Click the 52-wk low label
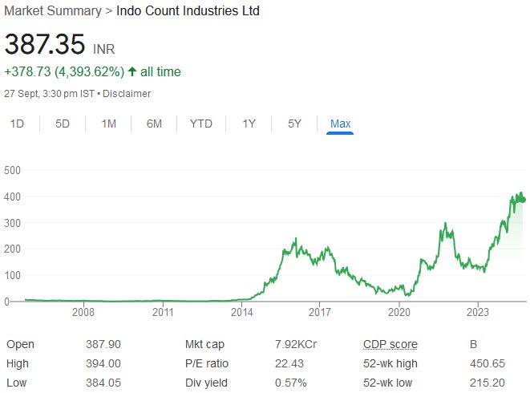This screenshot has height=393, width=530. 388,383
